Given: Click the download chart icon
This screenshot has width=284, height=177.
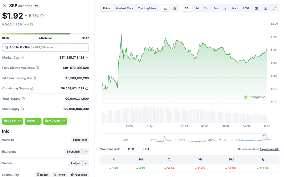Looking at the screenshot, I should tap(265, 8).
